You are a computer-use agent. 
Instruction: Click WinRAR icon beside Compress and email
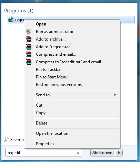pyautogui.click(x=29, y=54)
